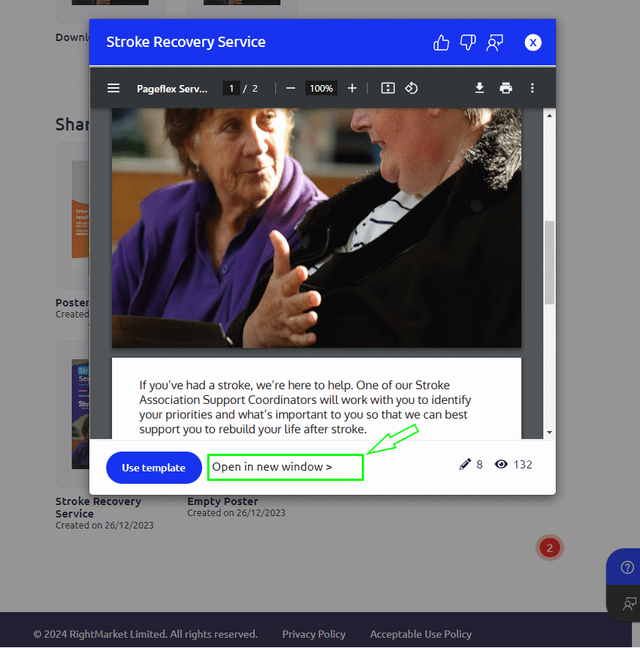
Task: Click the 100% zoom level field
Action: [321, 88]
